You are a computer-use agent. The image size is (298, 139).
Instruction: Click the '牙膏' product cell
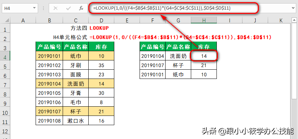(75, 93)
